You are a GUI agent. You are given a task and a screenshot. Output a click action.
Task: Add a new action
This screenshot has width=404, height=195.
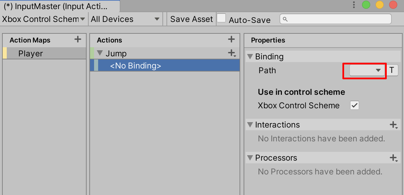pos(231,39)
